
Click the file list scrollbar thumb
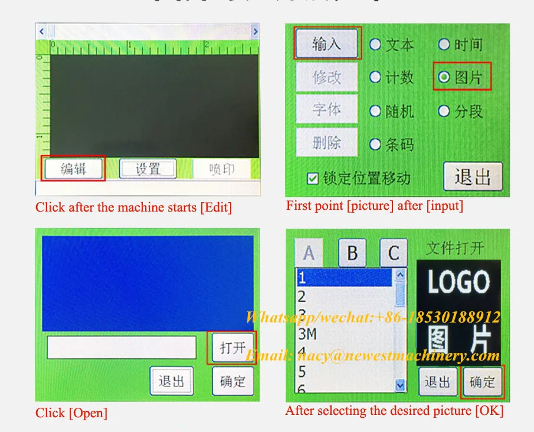click(x=400, y=294)
